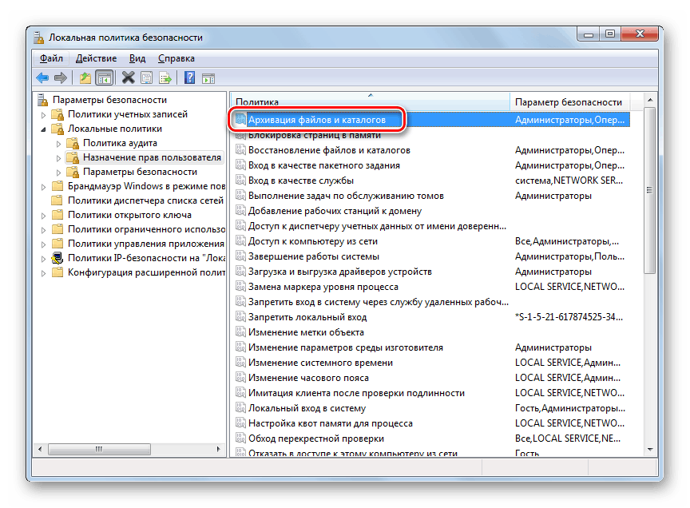Toggle the Show/Hide action pane icon

click(x=208, y=78)
